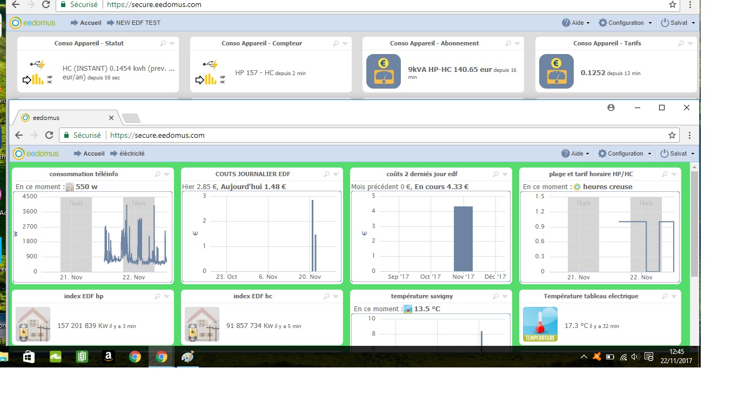
Task: Open the front Chrome window three-dot menu
Action: coord(689,135)
